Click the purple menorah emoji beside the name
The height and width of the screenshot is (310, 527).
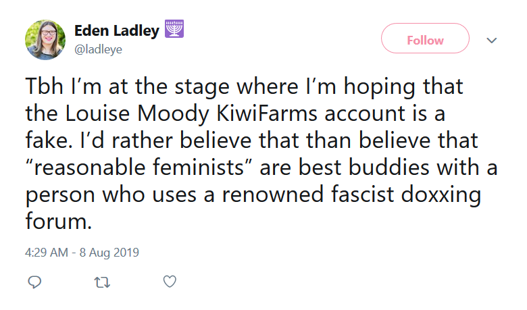pos(174,29)
